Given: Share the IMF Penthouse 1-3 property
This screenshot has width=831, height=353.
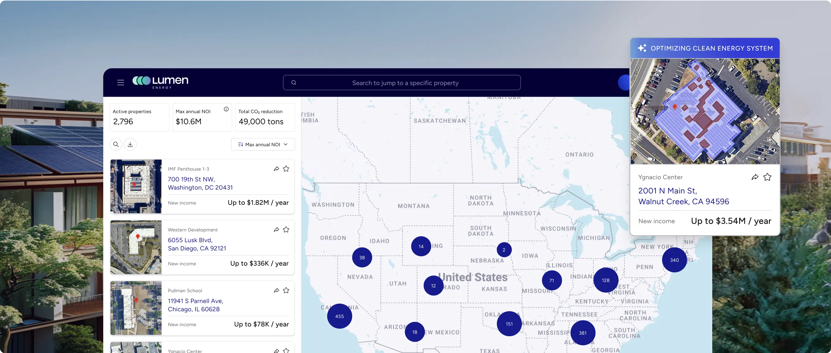Looking at the screenshot, I should (276, 168).
